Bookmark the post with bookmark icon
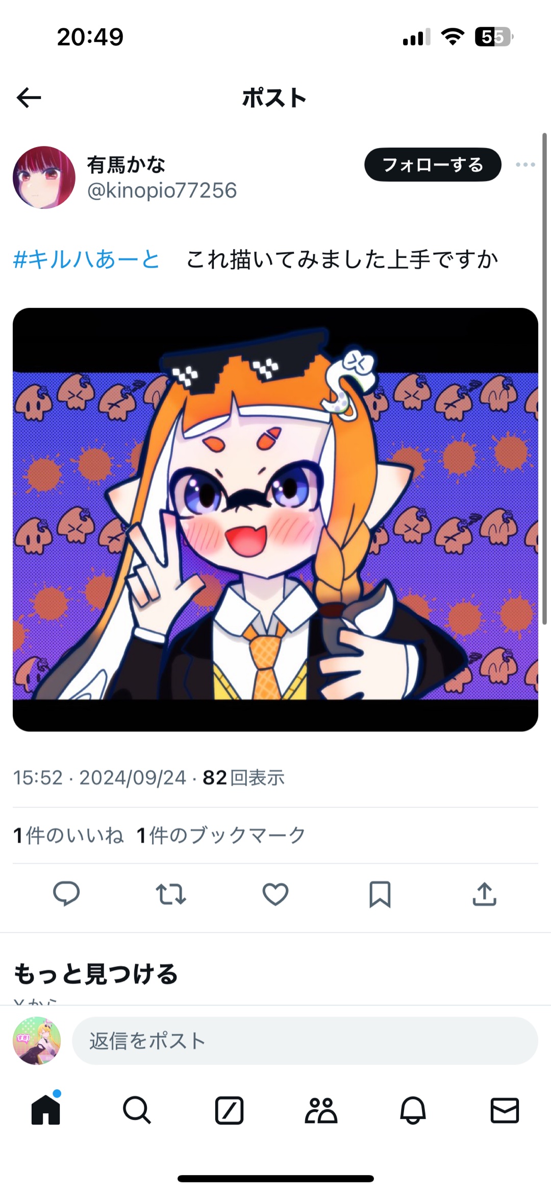This screenshot has height=1194, width=551. (380, 894)
